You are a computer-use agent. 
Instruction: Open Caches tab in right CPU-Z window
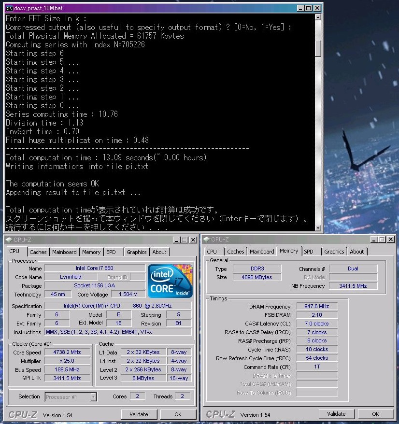pos(236,252)
